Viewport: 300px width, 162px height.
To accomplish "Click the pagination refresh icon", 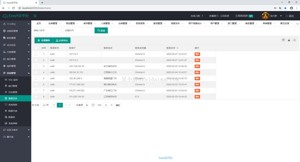I will [93, 105].
